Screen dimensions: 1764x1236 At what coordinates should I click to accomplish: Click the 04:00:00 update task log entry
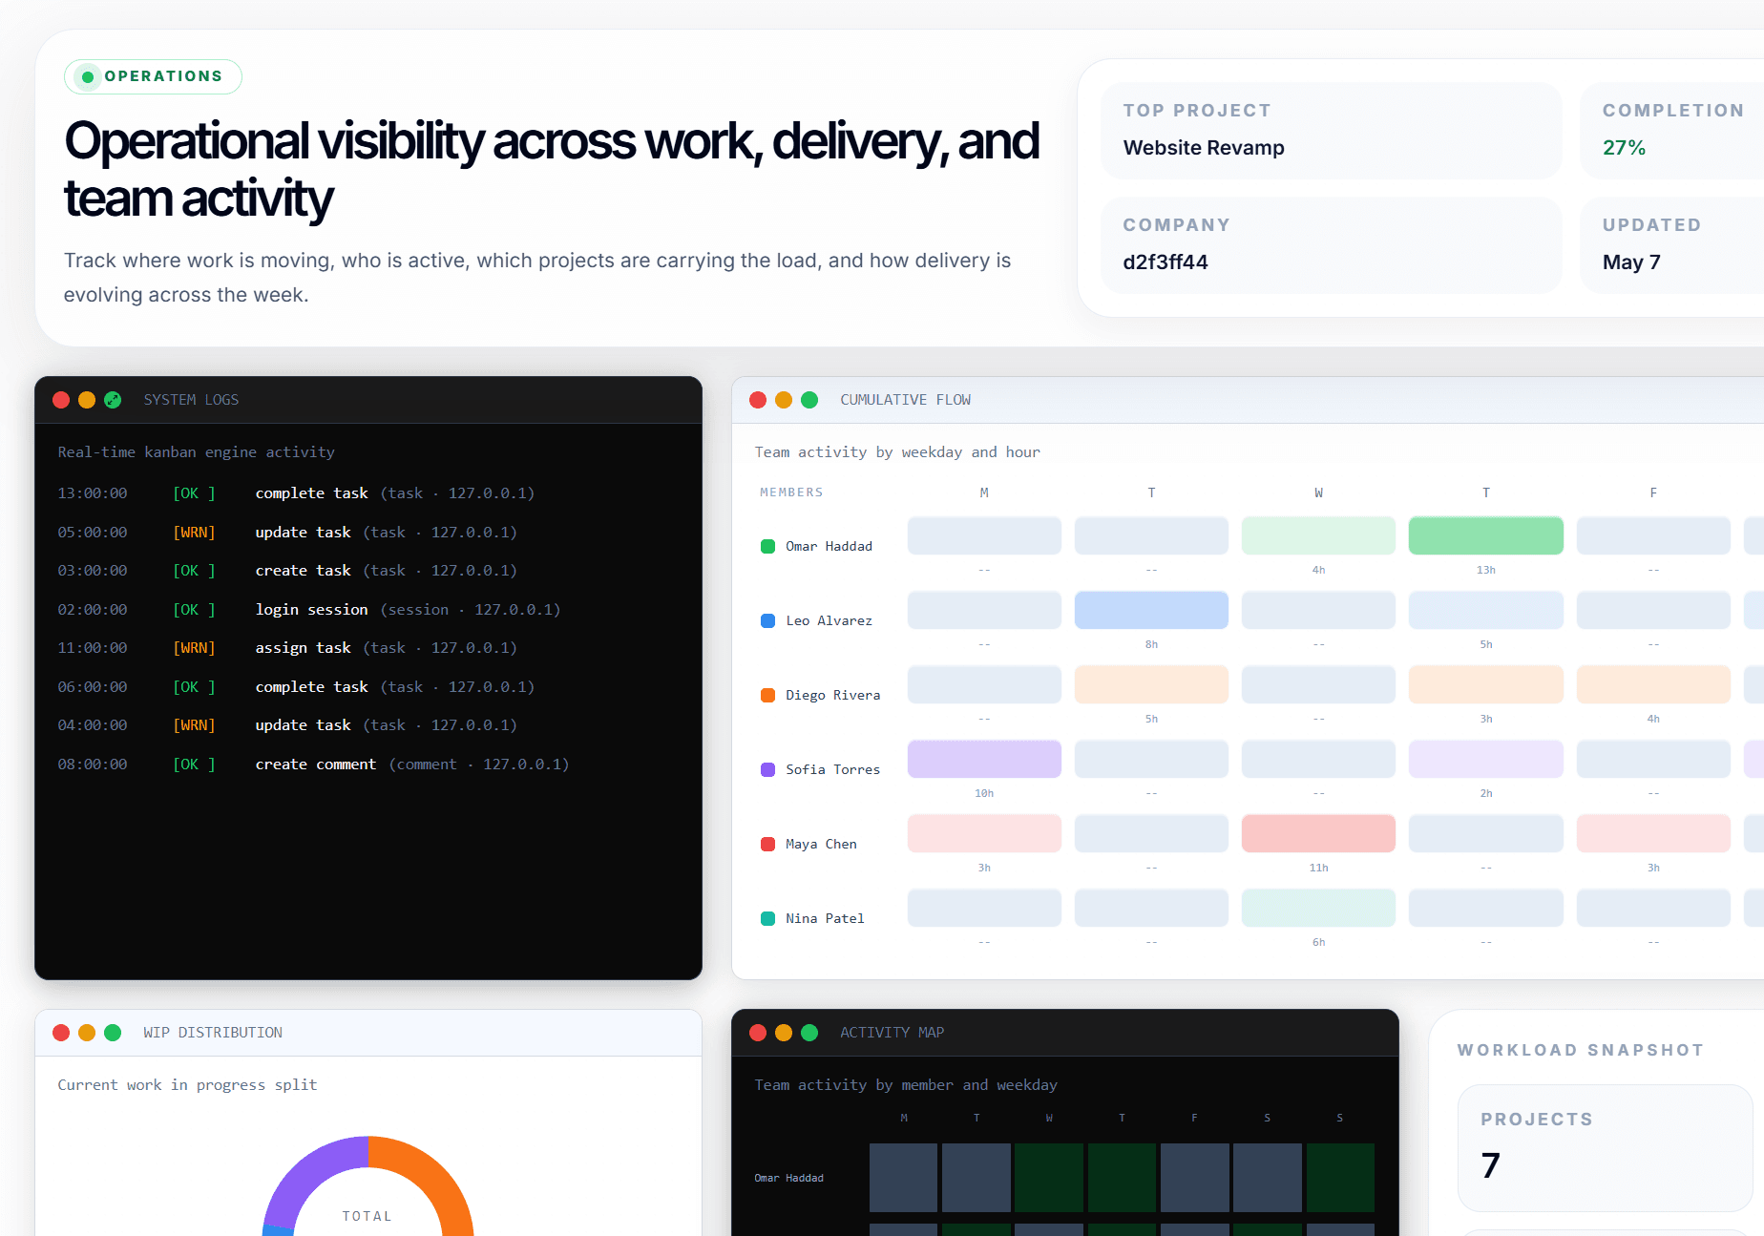(x=368, y=725)
